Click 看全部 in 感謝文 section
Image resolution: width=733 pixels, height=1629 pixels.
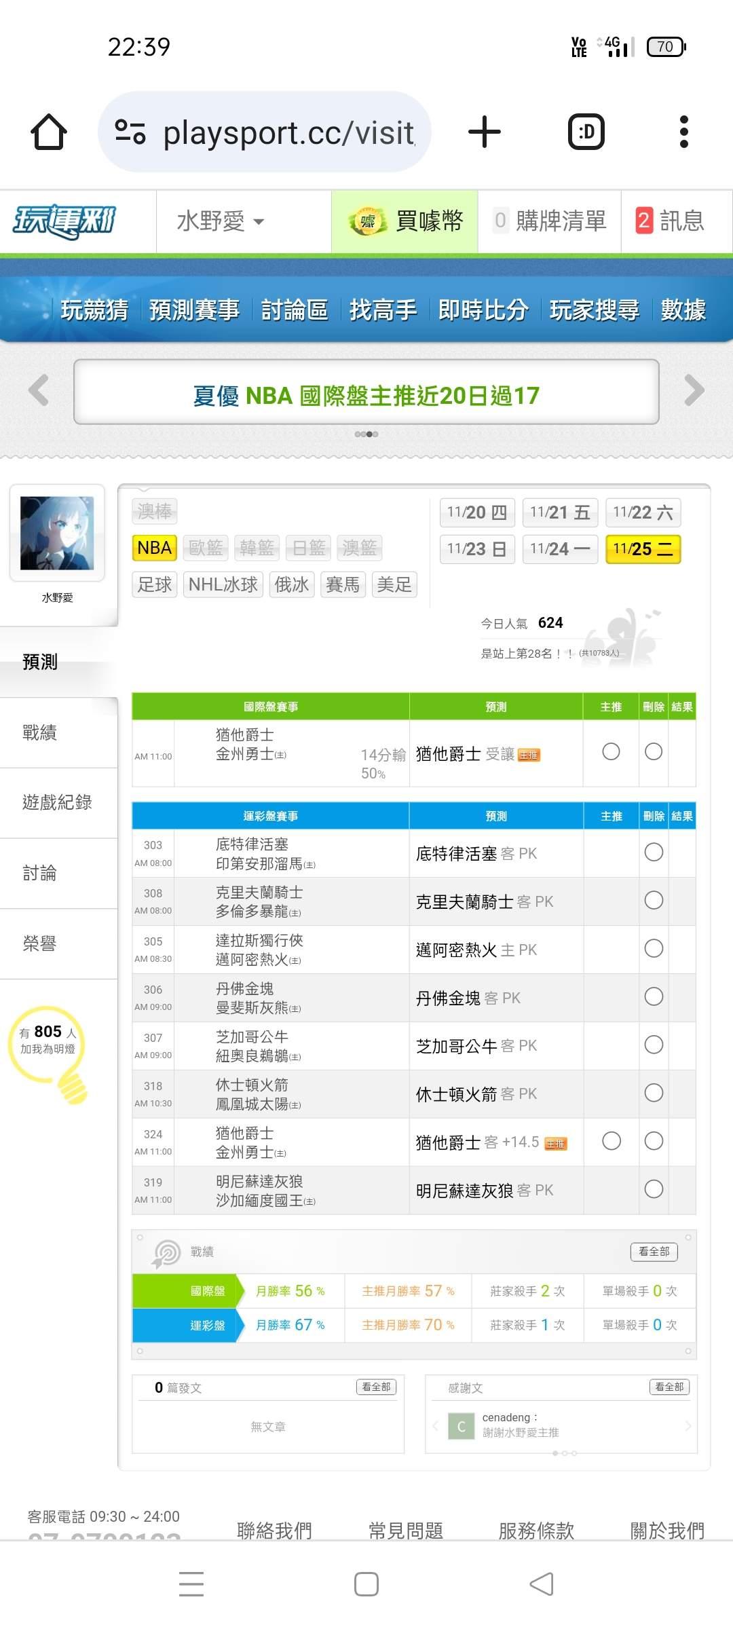point(669,1387)
